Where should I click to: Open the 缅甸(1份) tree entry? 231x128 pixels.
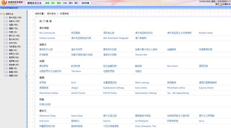pyautogui.click(x=13, y=50)
